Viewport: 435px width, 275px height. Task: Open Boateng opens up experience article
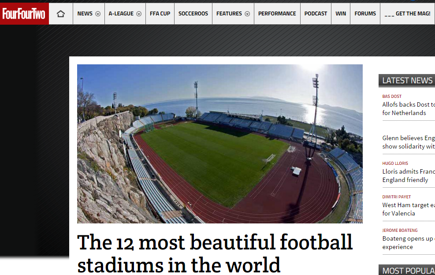[x=409, y=243]
